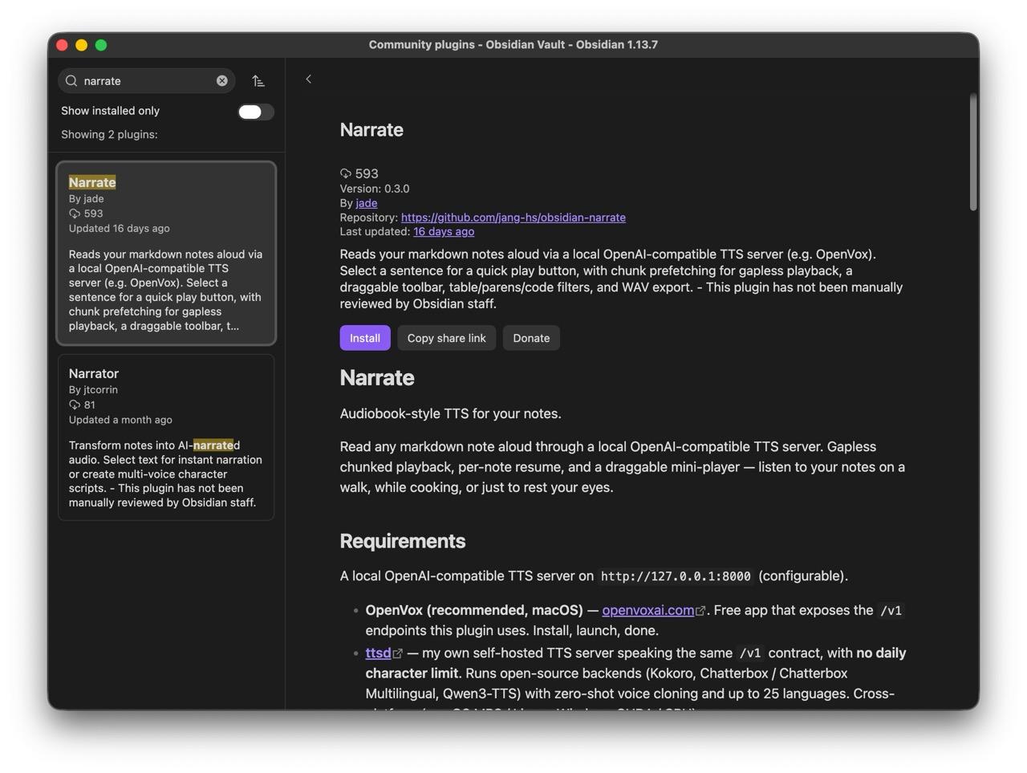The image size is (1027, 773).
Task: Close the Community plugins window
Action: click(x=62, y=45)
